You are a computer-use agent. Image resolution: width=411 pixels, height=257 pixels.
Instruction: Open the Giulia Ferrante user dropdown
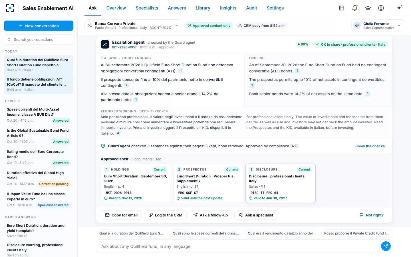pyautogui.click(x=378, y=25)
